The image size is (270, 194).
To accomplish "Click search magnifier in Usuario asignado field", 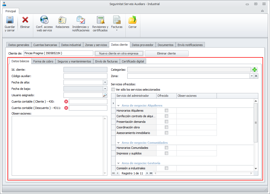I will [105, 95].
